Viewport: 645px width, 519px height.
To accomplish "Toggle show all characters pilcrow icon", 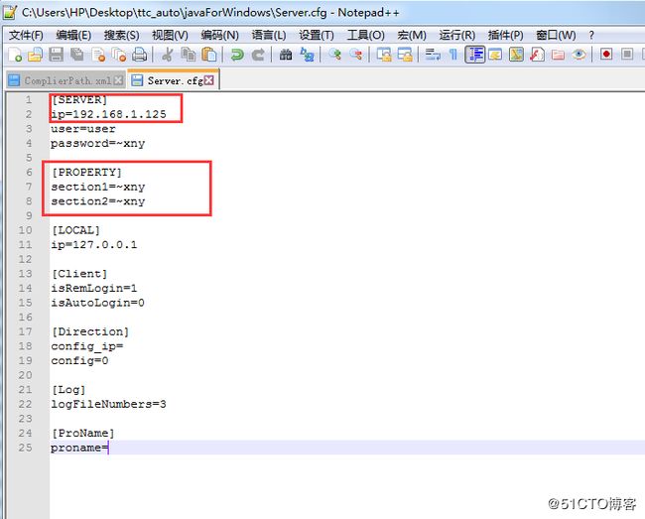I will point(453,55).
